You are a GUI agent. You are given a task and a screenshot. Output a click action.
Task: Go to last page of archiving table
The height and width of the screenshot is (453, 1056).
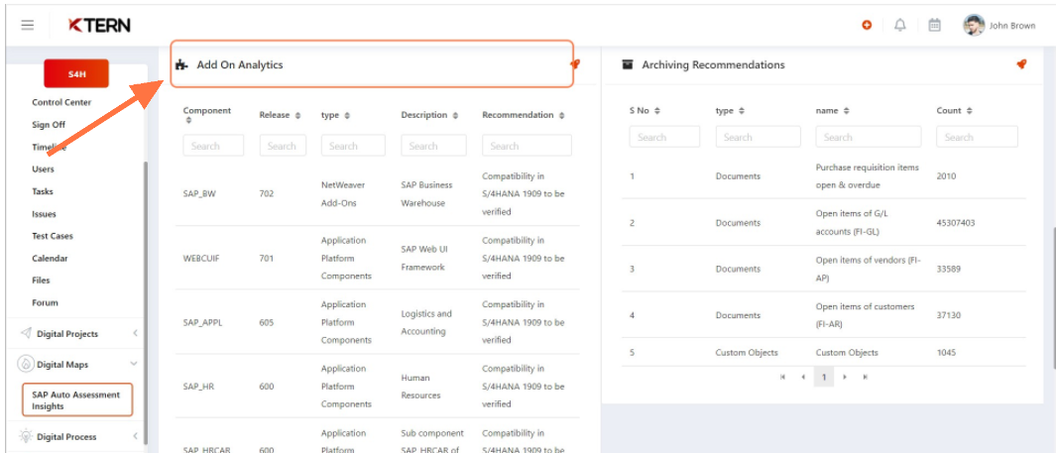point(866,377)
